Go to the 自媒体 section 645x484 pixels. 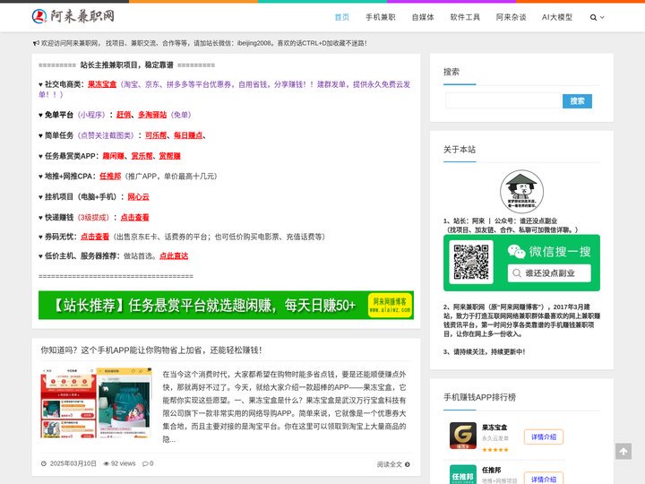pyautogui.click(x=423, y=17)
